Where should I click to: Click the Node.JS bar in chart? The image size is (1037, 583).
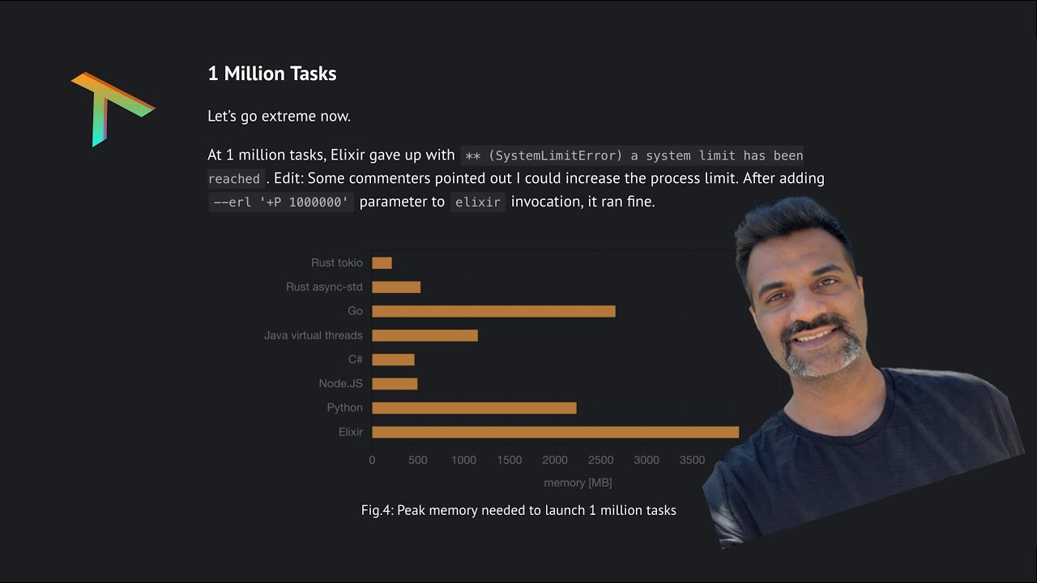tap(395, 384)
